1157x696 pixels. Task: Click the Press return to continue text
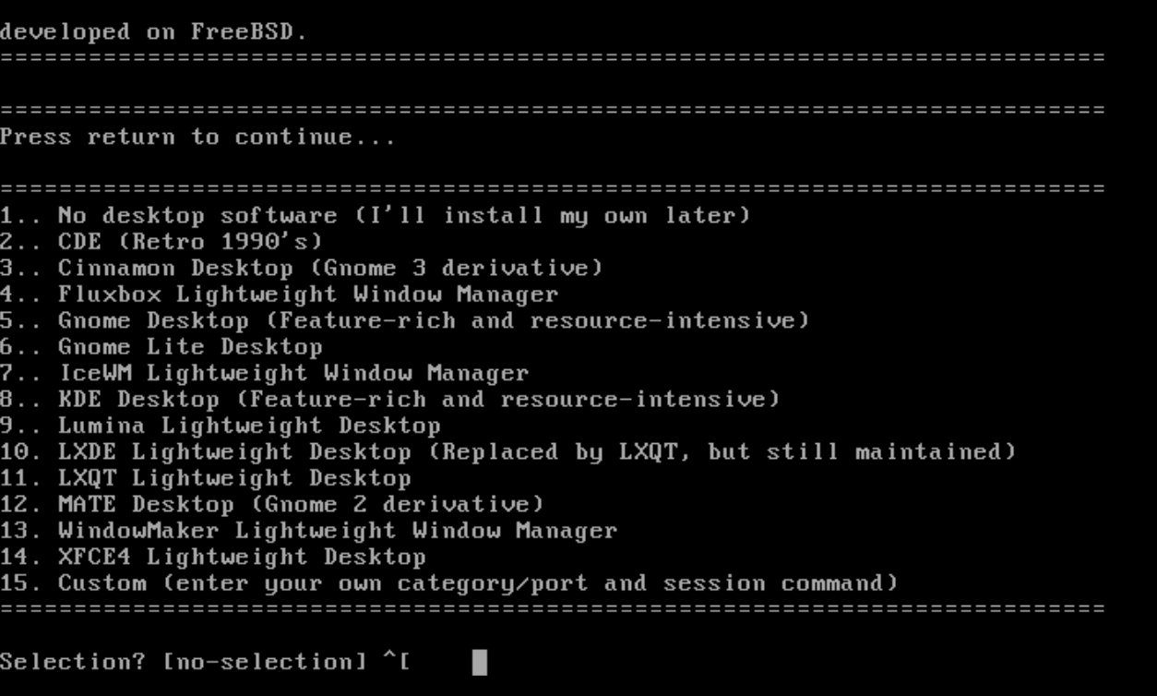[x=197, y=138]
